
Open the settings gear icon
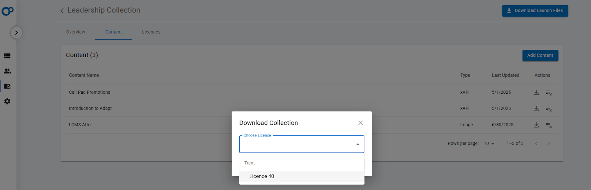pyautogui.click(x=7, y=101)
